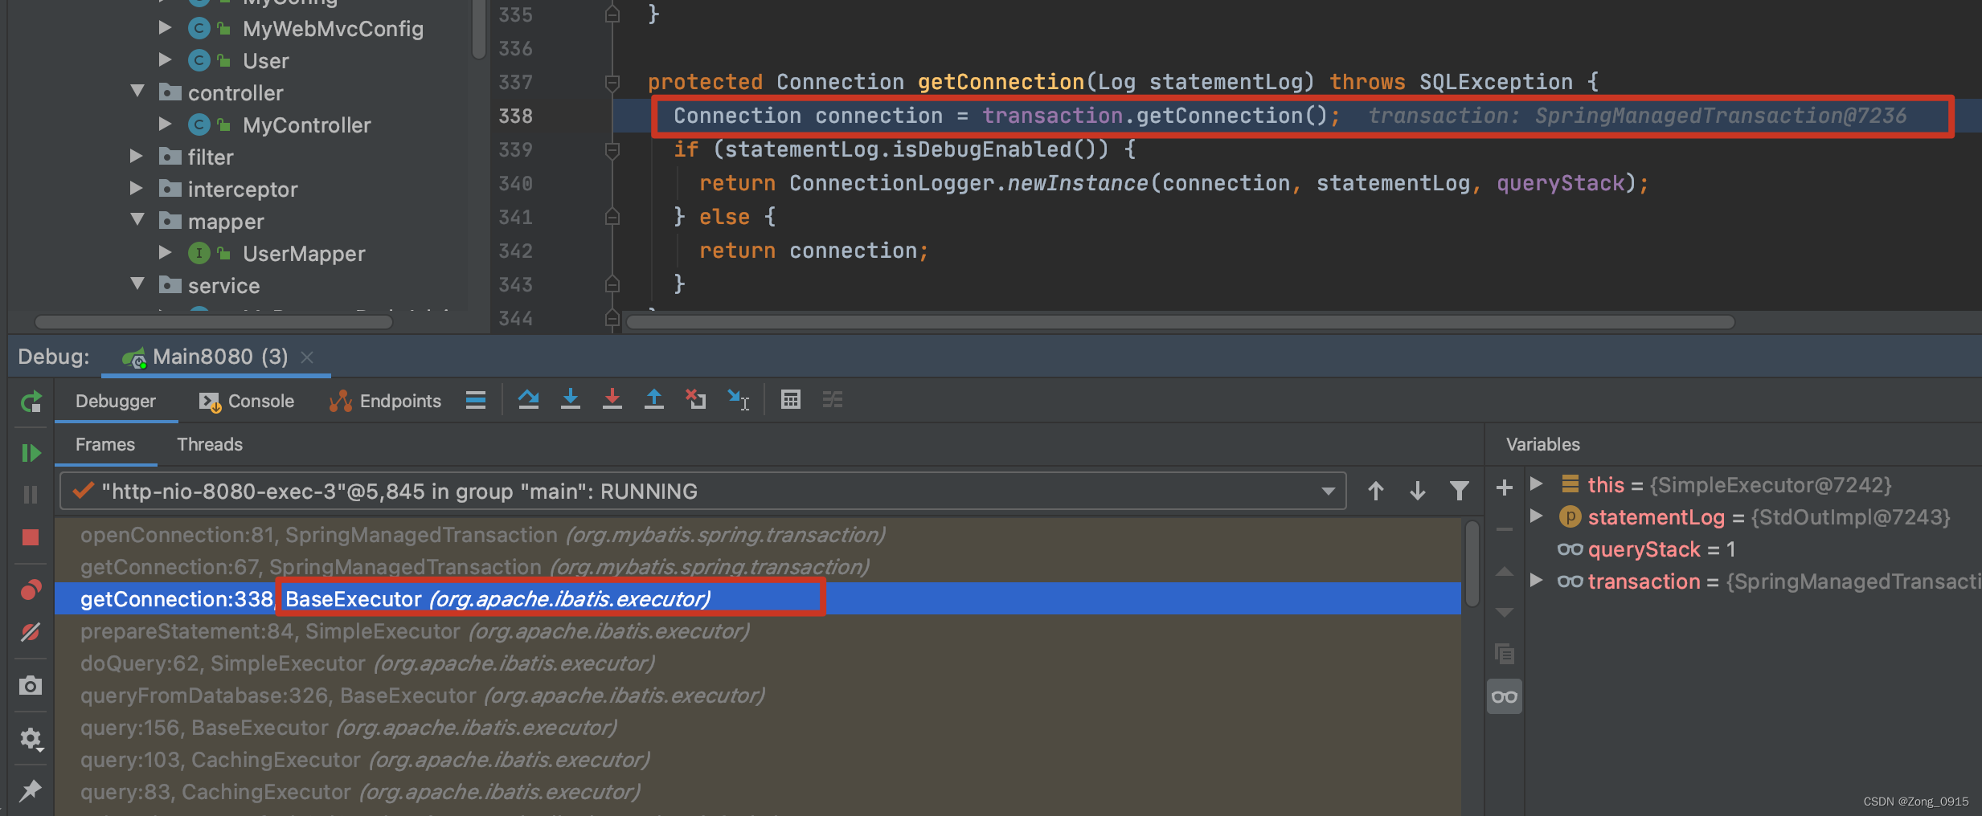Expand the User class node

[165, 60]
